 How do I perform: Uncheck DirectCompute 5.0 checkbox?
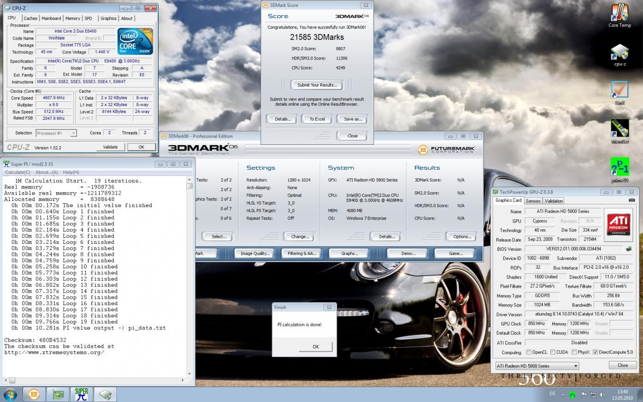595,352
